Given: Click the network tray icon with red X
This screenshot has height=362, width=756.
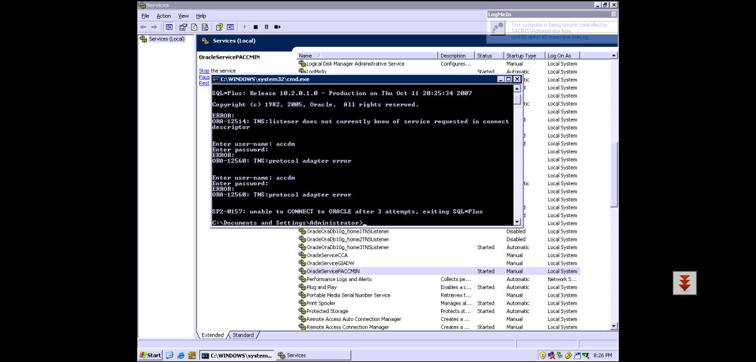Looking at the screenshot, I should pos(551,355).
